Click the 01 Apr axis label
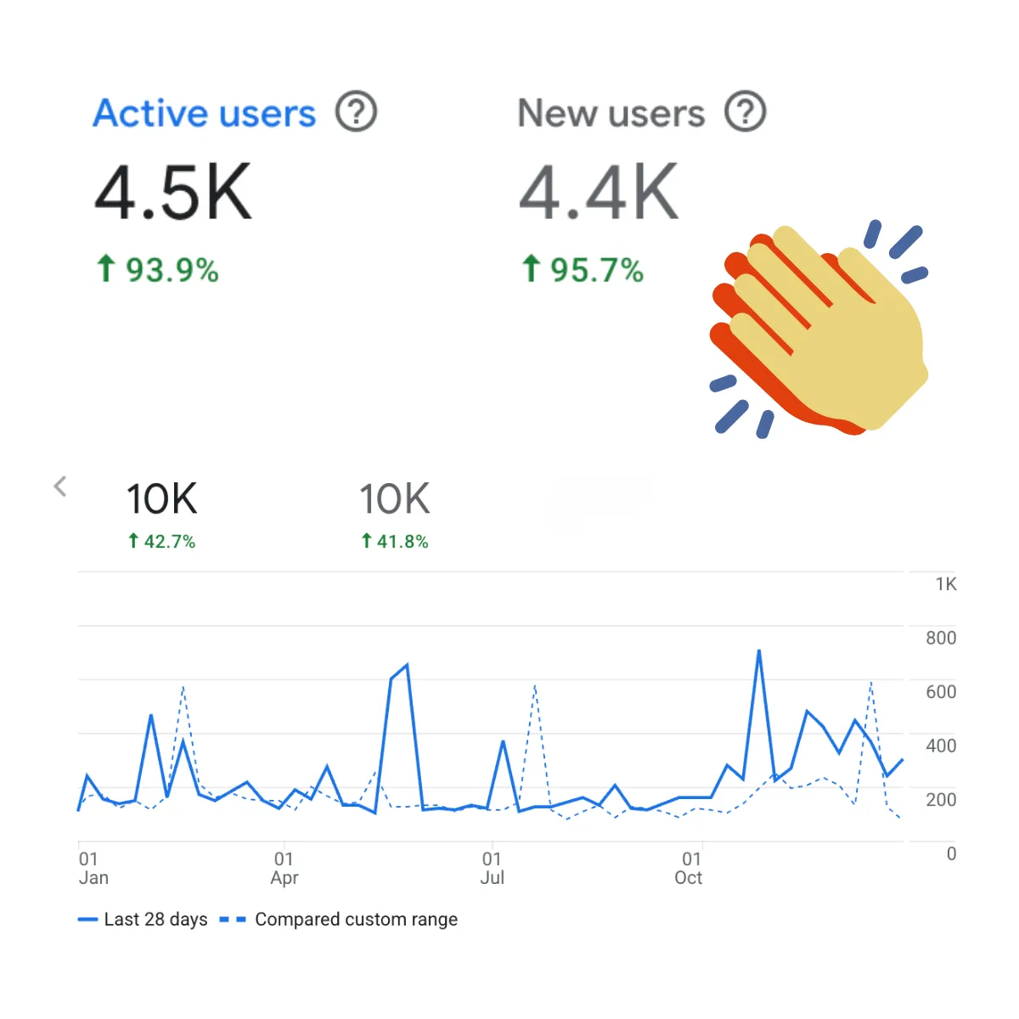The image size is (1019, 1019). [284, 868]
